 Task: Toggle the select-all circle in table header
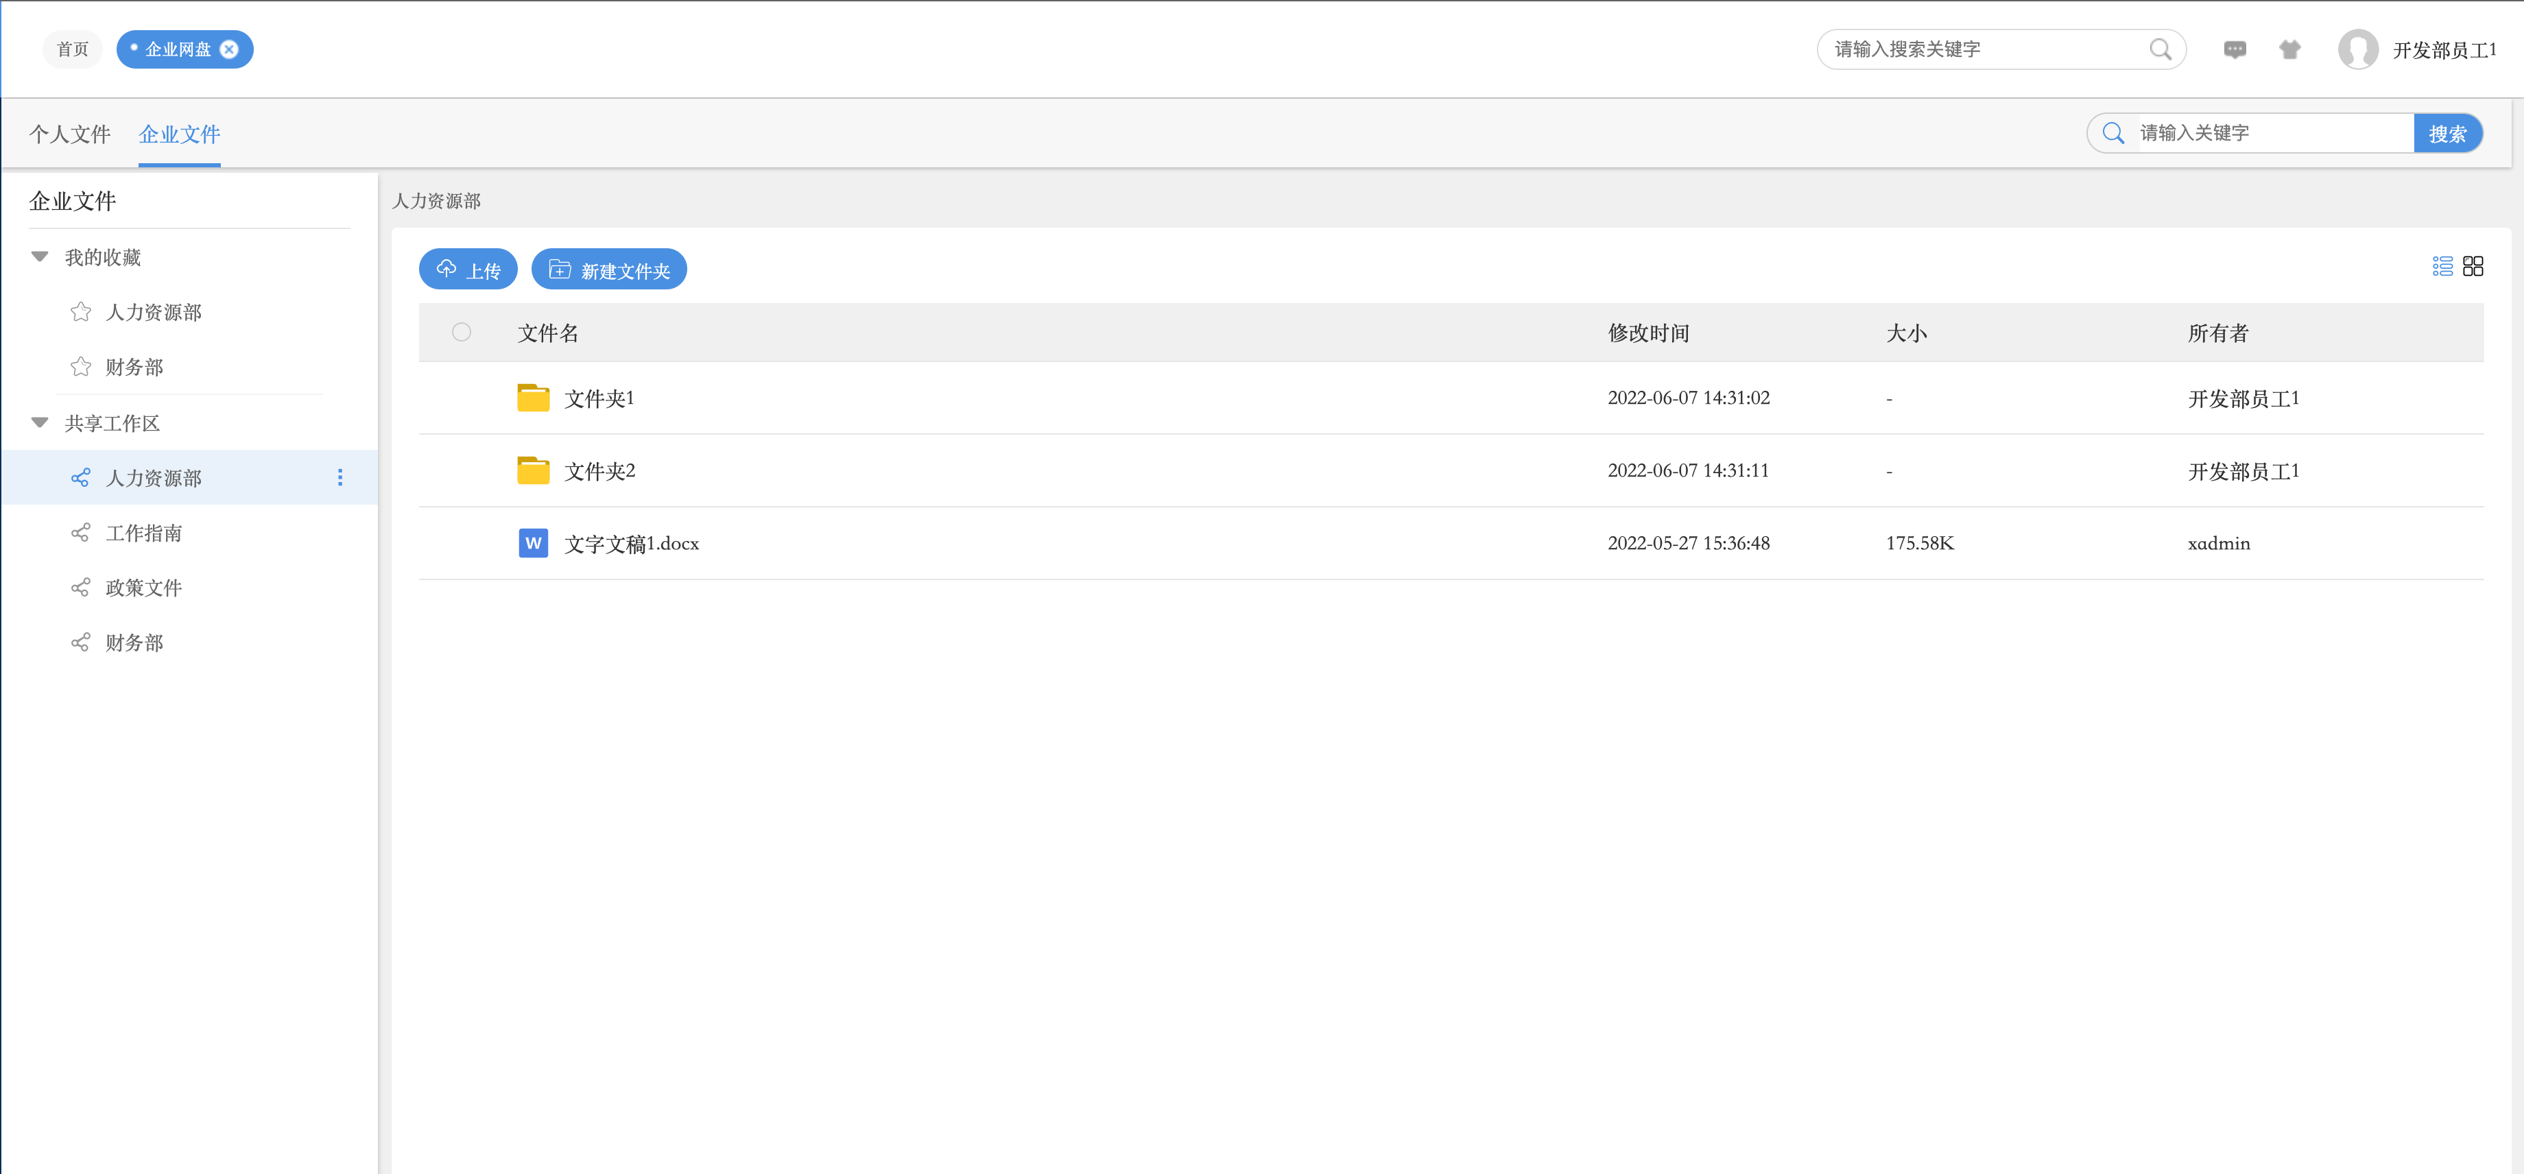pyautogui.click(x=462, y=332)
